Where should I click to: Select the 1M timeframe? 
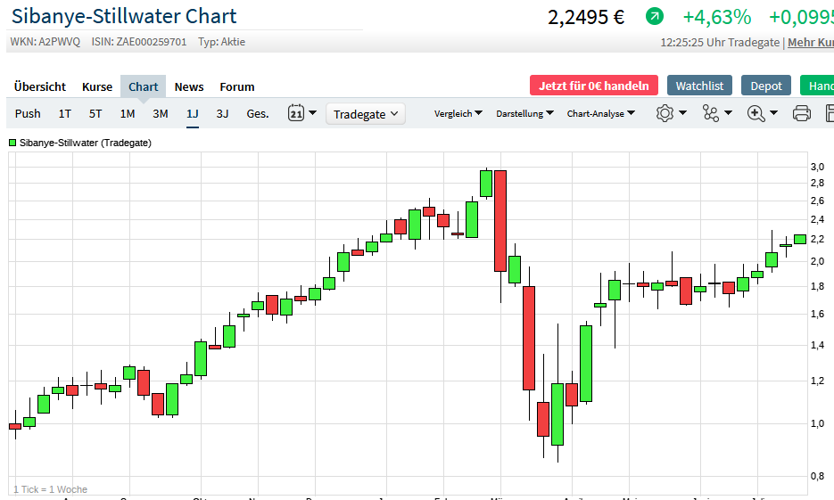coord(128,113)
